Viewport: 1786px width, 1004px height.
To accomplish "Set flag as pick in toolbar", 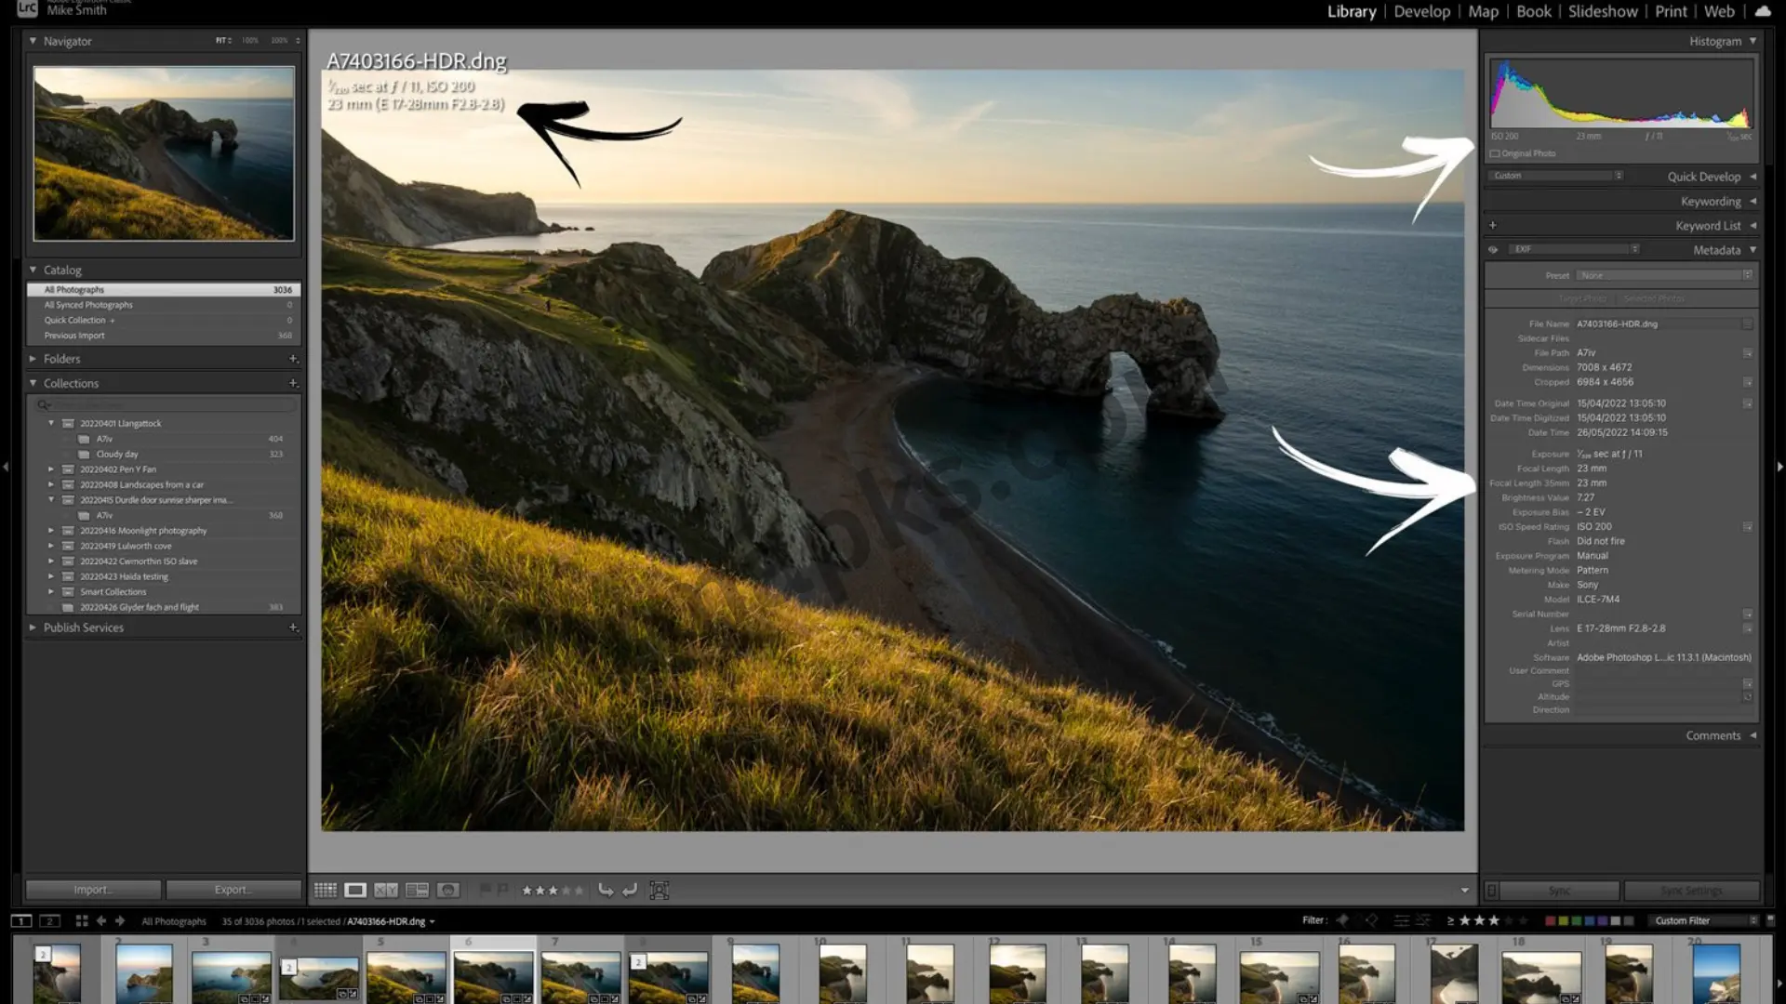I will click(x=485, y=891).
